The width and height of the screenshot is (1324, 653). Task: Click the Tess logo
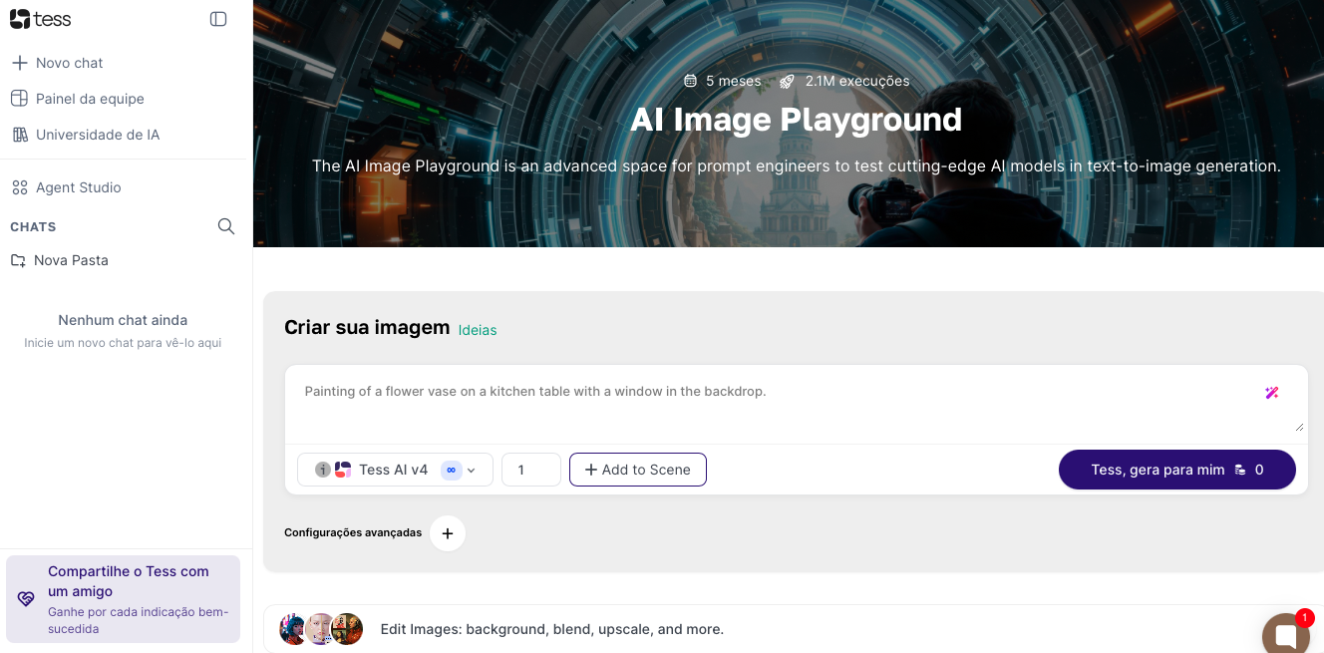40,19
